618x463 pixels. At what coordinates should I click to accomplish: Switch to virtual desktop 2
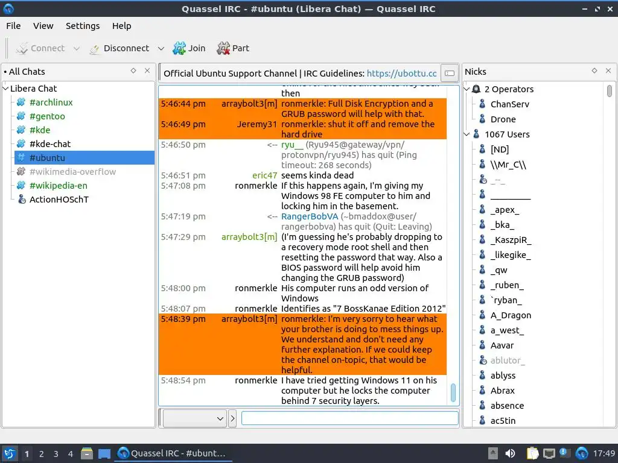(41, 454)
